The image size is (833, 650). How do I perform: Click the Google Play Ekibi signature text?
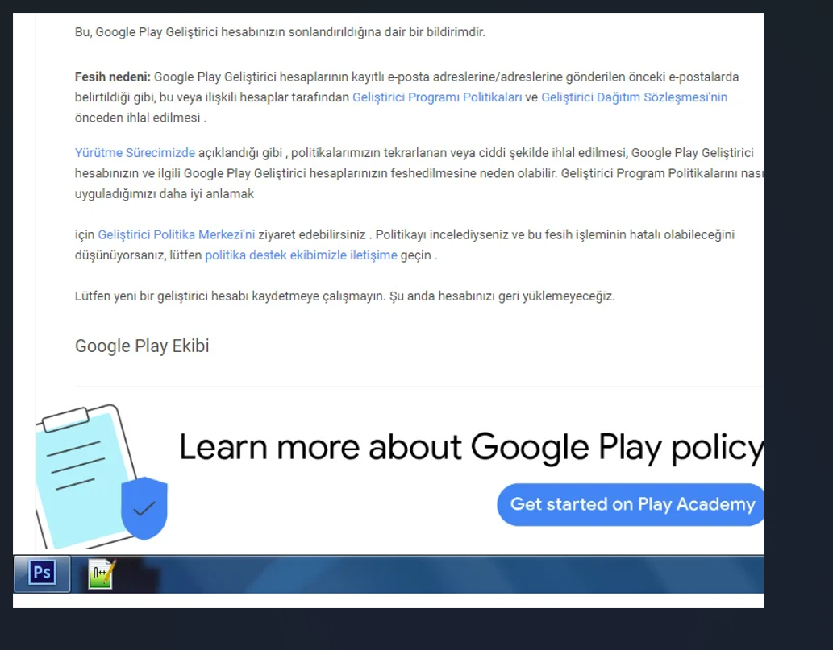[142, 346]
